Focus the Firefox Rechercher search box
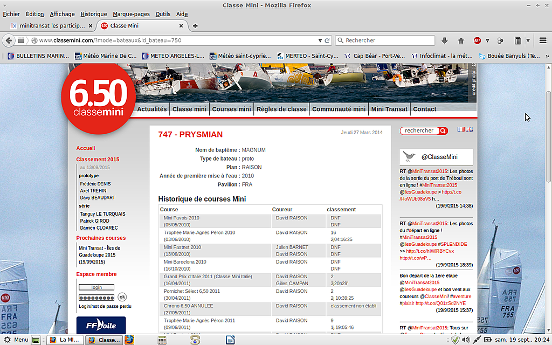The width and height of the screenshot is (552, 345). [x=385, y=40]
